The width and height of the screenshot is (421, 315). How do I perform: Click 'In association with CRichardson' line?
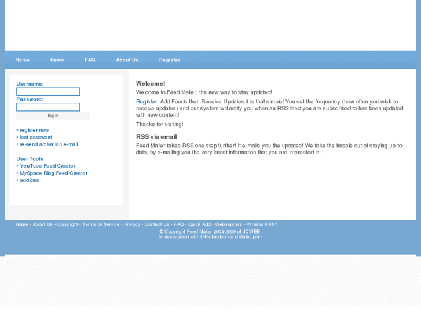click(x=210, y=237)
